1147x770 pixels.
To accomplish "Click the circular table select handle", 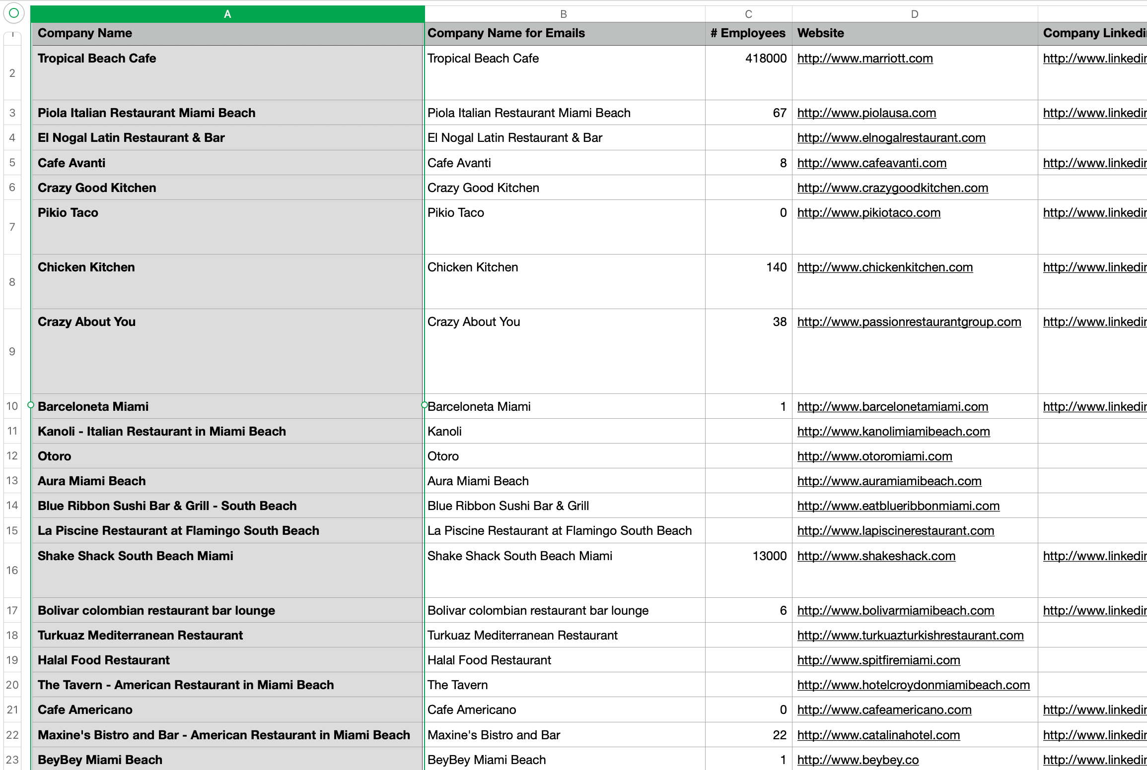I will point(14,13).
